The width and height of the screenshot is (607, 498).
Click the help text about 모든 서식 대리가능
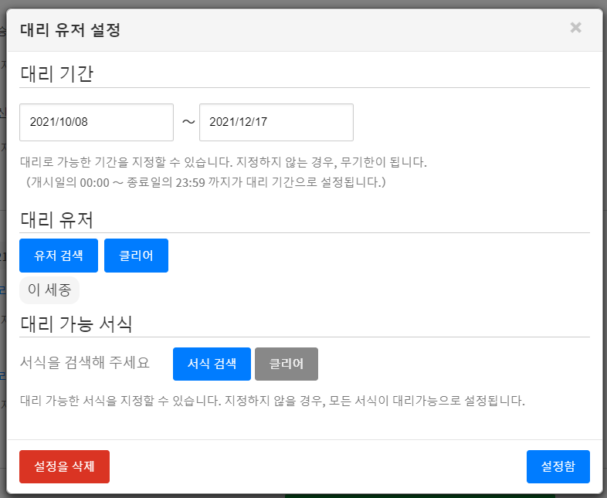tap(272, 401)
